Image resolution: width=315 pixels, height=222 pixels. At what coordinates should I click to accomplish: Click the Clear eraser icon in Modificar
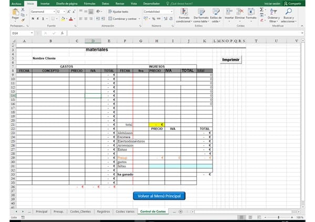[x=261, y=20]
